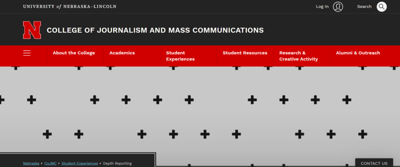Expand Research & Creative Activity menu
The width and height of the screenshot is (400, 167).
pyautogui.click(x=298, y=56)
